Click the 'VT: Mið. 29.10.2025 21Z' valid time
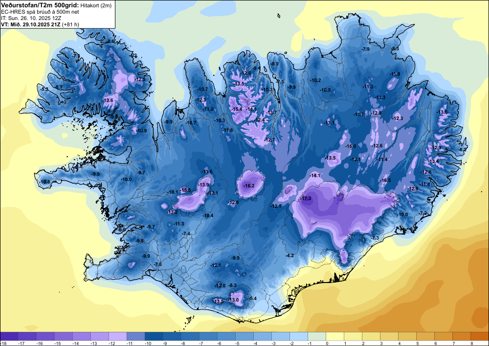Viewport: 489px width, 346px height. tap(31, 24)
